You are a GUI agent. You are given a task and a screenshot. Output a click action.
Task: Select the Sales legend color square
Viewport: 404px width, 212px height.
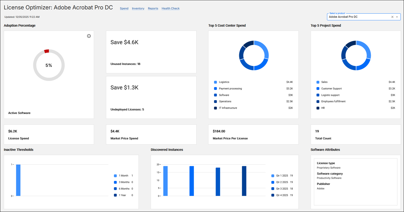pyautogui.click(x=318, y=82)
